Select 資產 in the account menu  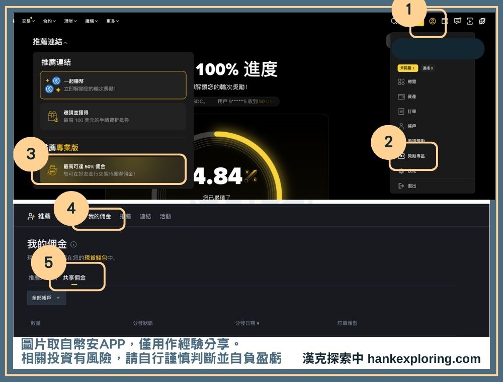point(410,96)
